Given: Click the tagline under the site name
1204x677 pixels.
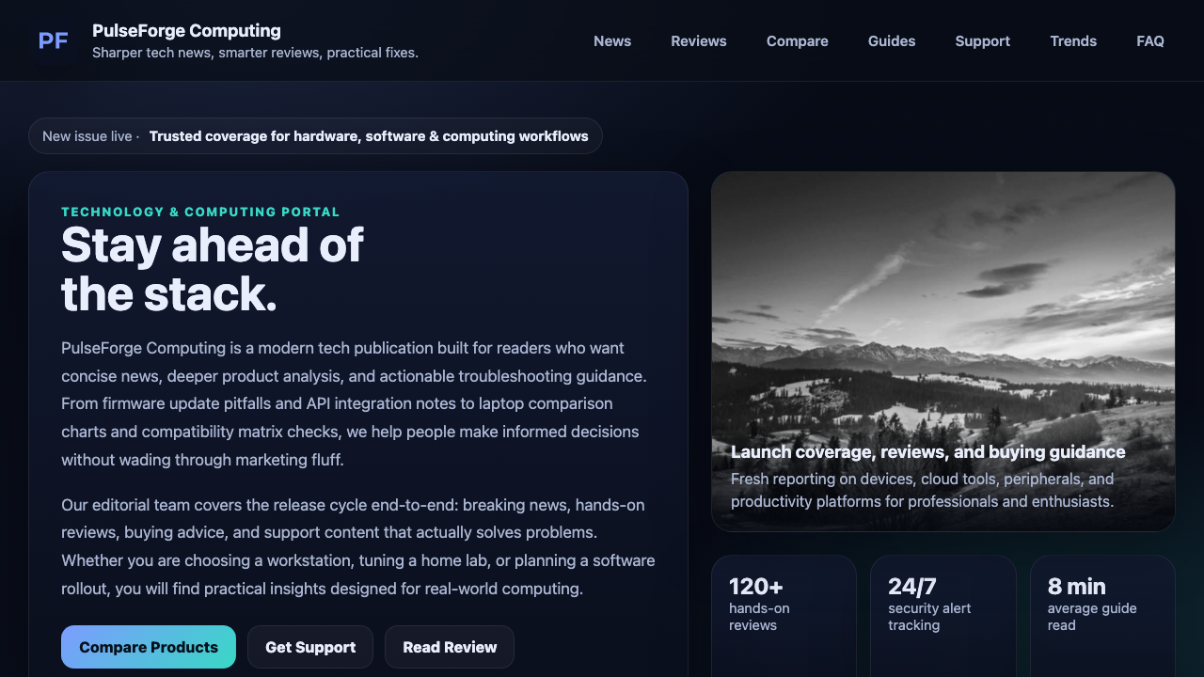Looking at the screenshot, I should click(x=256, y=53).
